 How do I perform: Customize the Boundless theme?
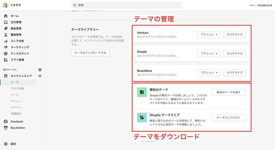(x=234, y=73)
